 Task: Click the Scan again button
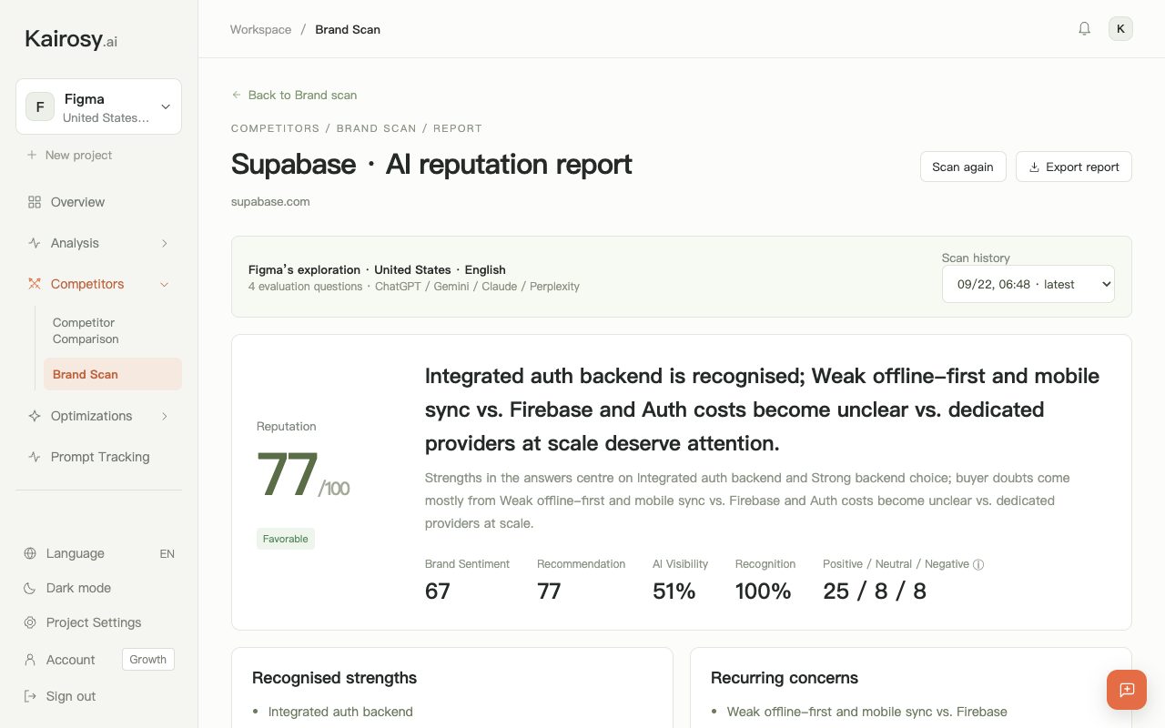pos(963,167)
